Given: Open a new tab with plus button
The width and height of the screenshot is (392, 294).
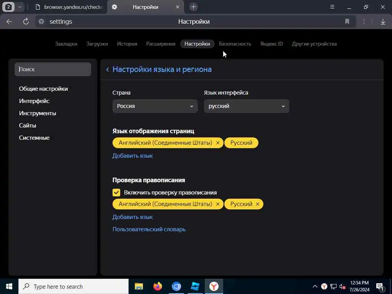Looking at the screenshot, I should (193, 7).
